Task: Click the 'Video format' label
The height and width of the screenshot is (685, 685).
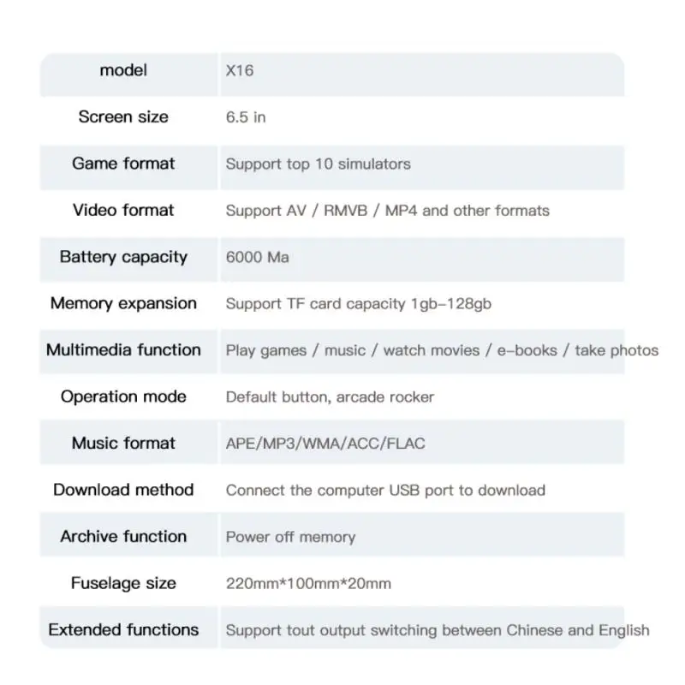Action: coord(123,210)
